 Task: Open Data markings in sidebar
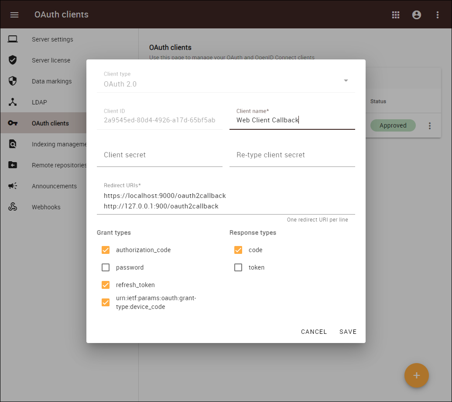pos(51,81)
